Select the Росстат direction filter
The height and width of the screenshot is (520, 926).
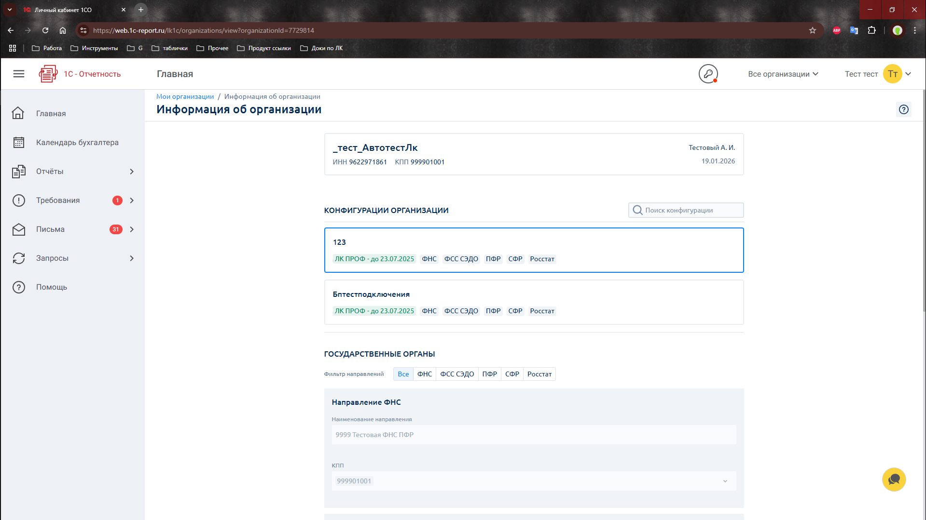(x=539, y=374)
